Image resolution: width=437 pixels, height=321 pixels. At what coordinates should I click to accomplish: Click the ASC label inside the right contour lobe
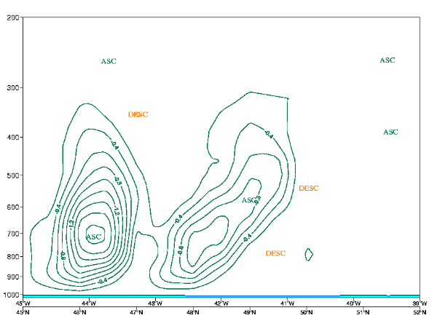250,199
